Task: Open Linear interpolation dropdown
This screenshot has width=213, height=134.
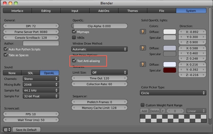Action: pyautogui.click(x=196, y=111)
